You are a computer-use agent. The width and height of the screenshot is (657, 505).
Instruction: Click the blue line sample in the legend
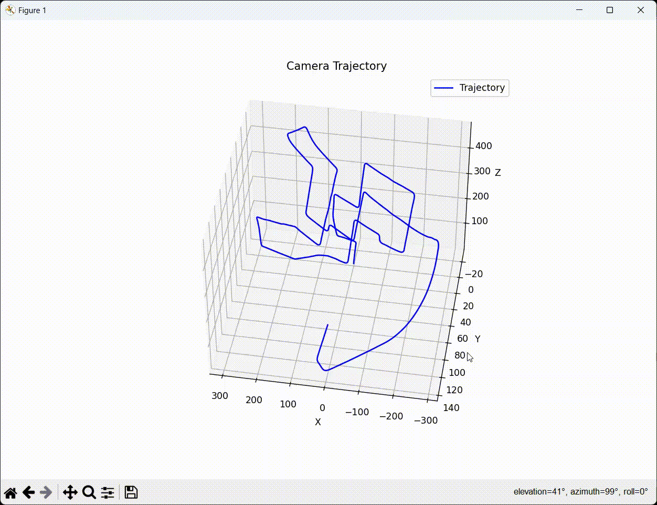pyautogui.click(x=444, y=88)
